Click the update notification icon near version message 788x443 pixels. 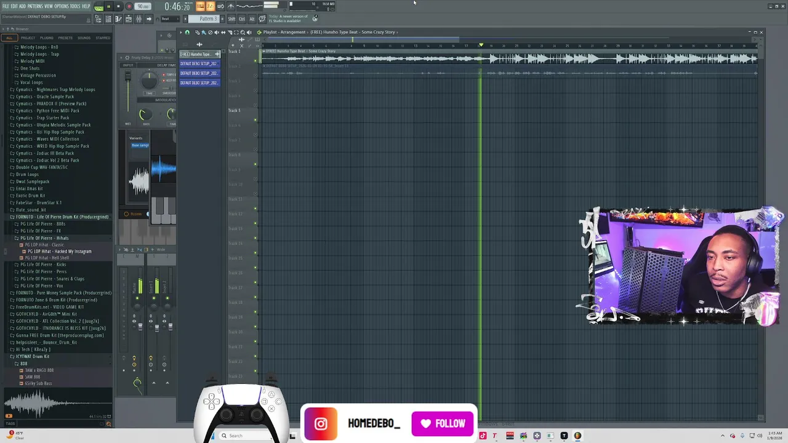315,18
